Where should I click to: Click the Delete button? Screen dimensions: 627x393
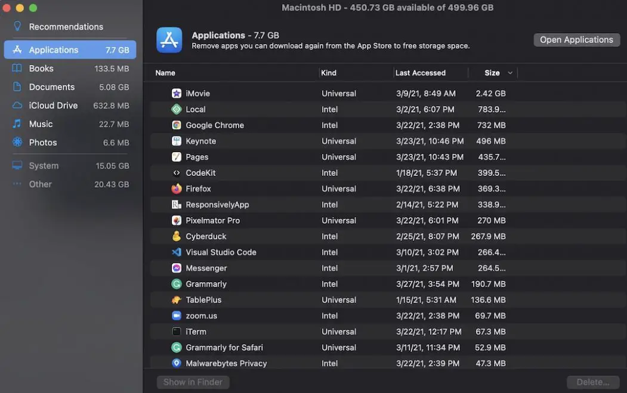(x=592, y=382)
